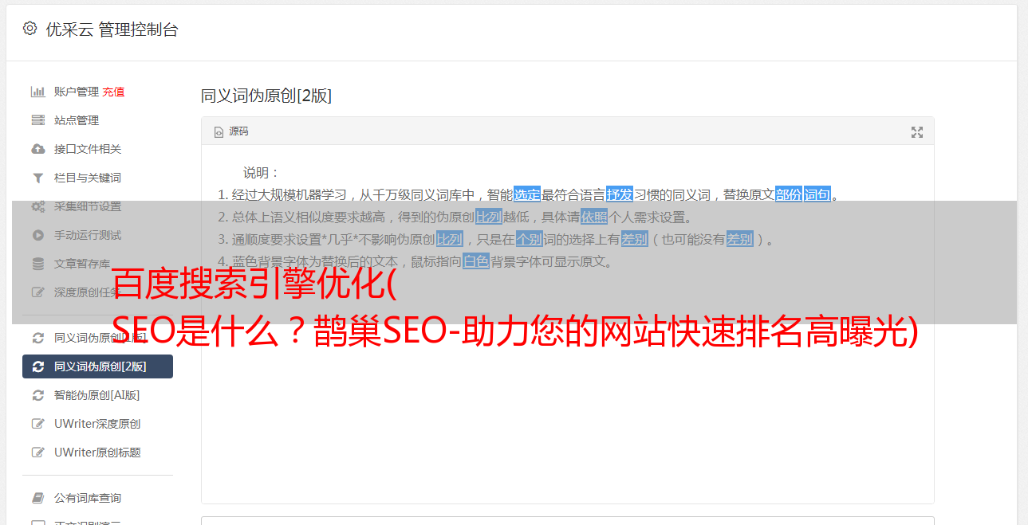This screenshot has height=525, width=1028.
Task: Click the highlighted synonym 抒发
Action: click(x=620, y=194)
